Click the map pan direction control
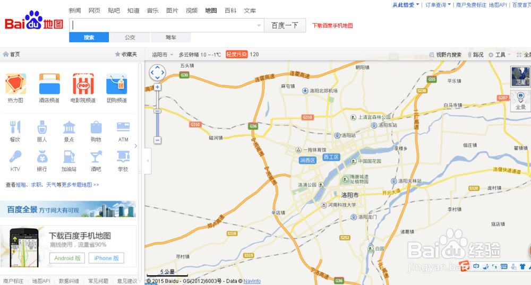 coord(158,72)
